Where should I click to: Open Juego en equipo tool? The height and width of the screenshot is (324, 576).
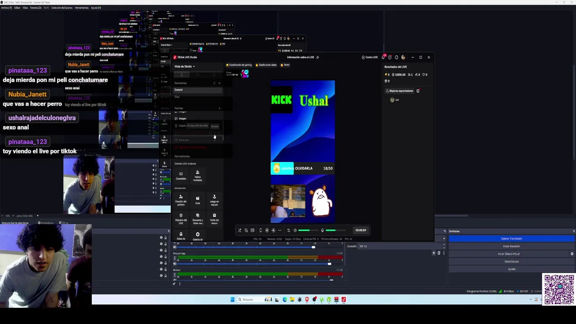(214, 200)
